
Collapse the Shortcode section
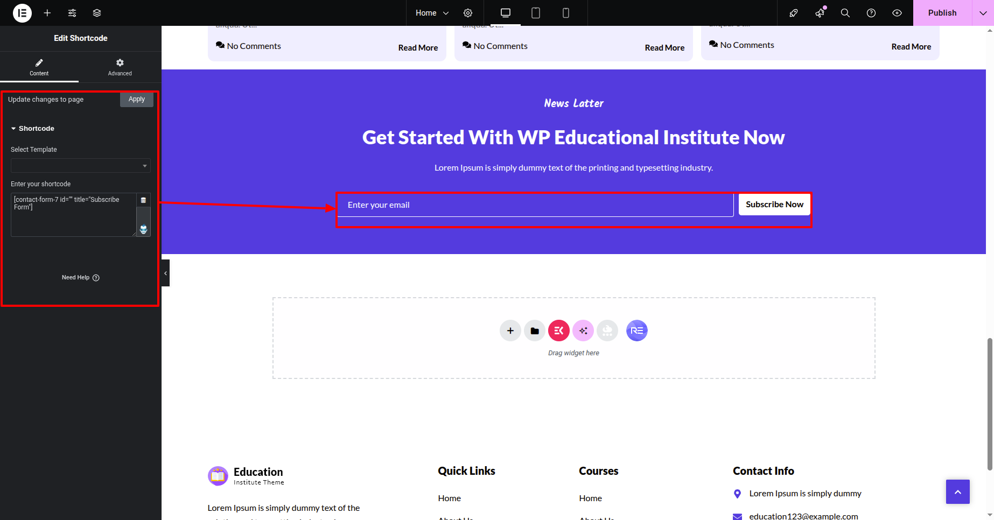pyautogui.click(x=33, y=129)
